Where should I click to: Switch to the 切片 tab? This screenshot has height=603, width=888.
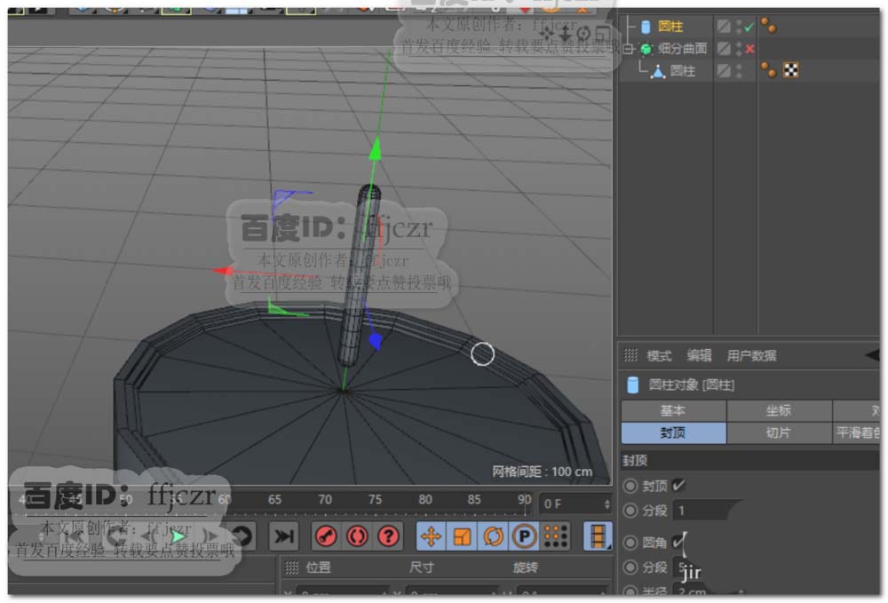point(778,433)
